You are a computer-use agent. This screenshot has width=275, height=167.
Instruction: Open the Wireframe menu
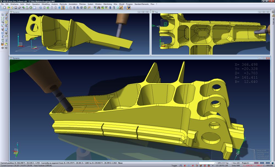coord(14,4)
